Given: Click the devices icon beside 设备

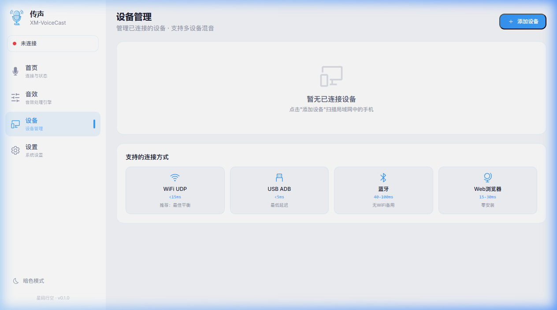Looking at the screenshot, I should [15, 124].
